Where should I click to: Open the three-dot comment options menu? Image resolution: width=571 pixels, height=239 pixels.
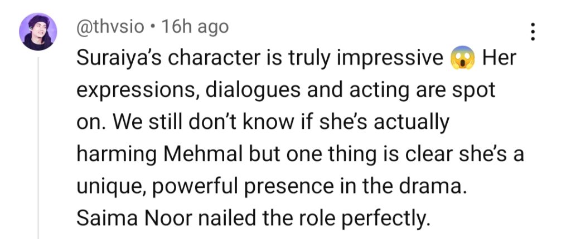[x=533, y=32]
